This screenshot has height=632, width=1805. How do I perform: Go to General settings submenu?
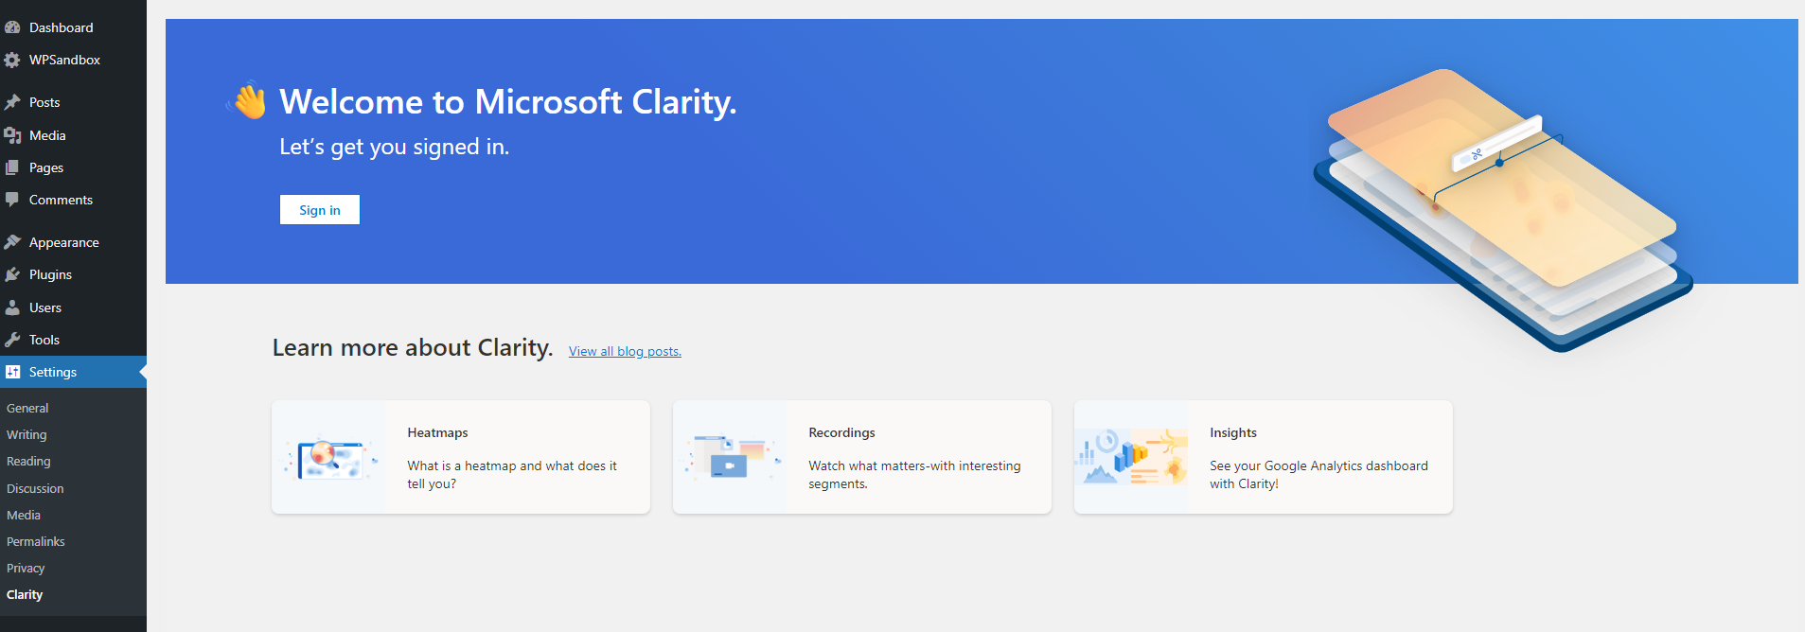point(27,408)
